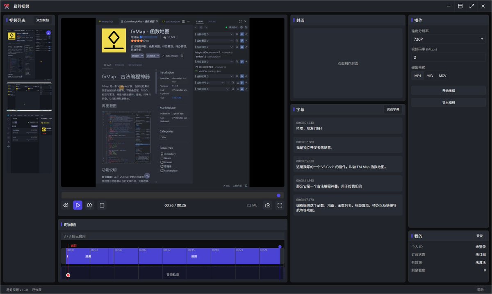The image size is (492, 294).
Task: Take a snapshot with the camera icon
Action: pos(268,205)
